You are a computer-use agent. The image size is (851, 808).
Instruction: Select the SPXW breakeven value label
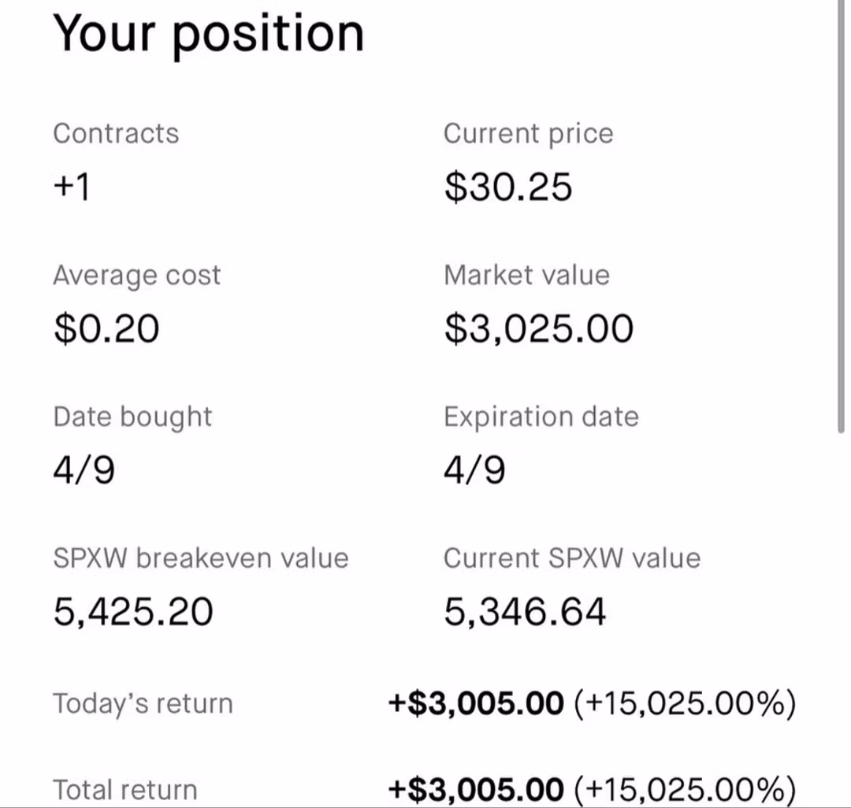[x=201, y=558]
